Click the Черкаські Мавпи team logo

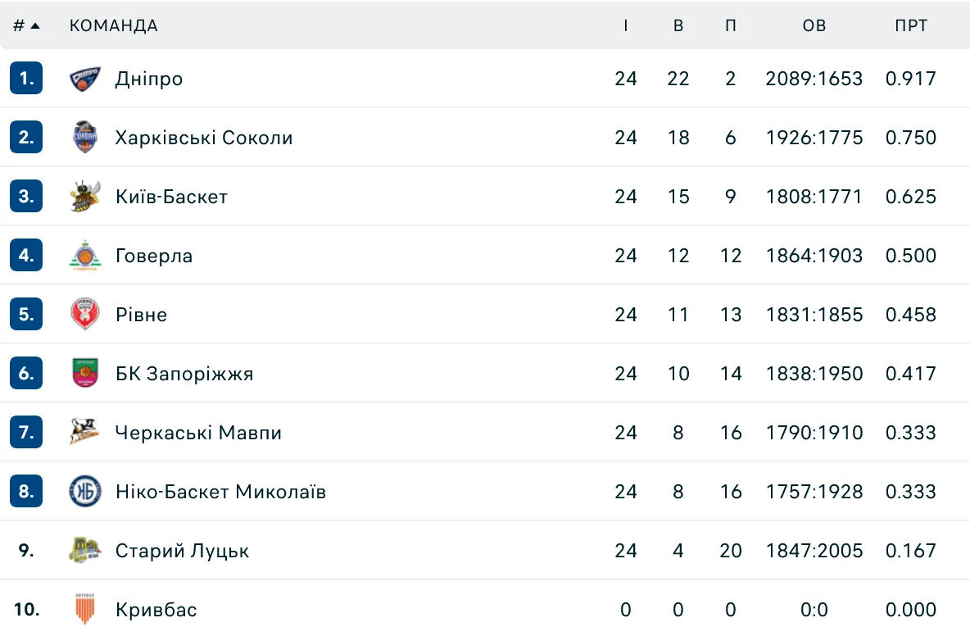click(x=85, y=433)
